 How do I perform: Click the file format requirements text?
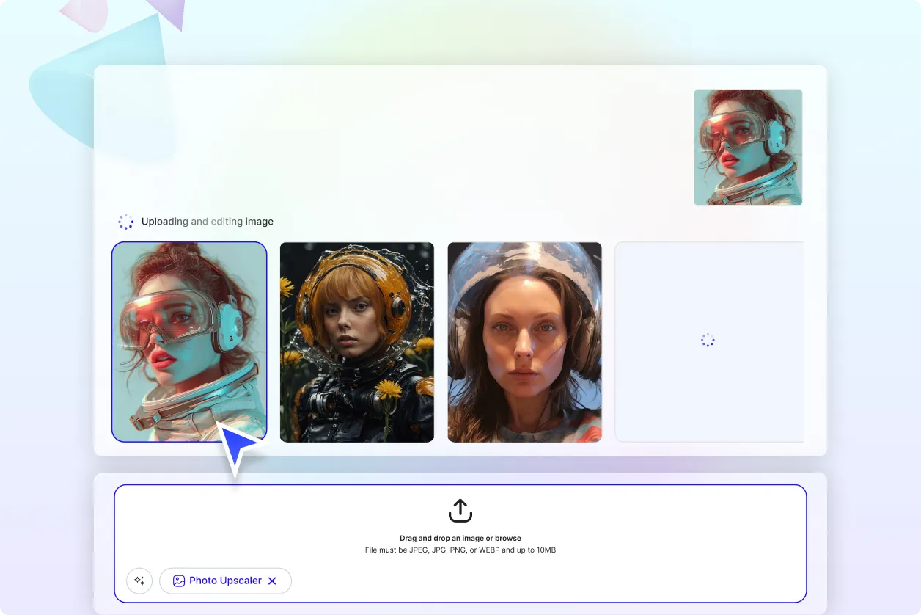click(460, 549)
